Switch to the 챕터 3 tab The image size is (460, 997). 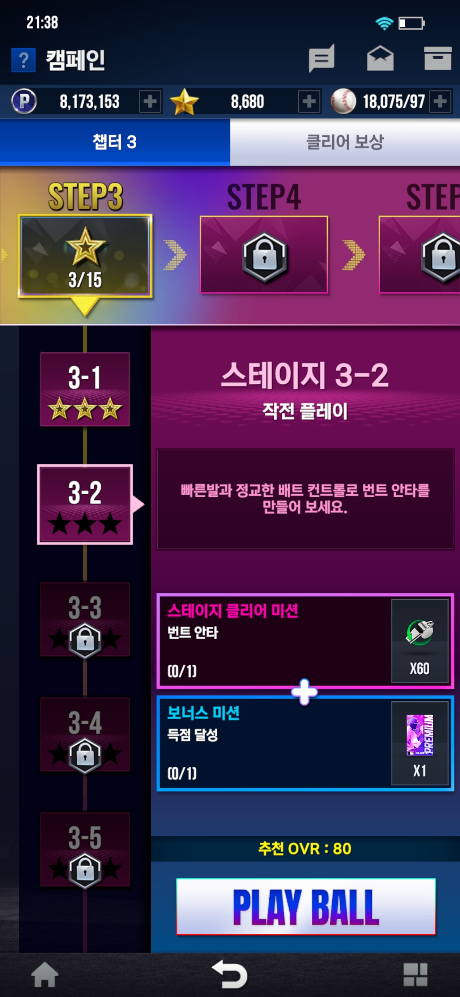(115, 142)
